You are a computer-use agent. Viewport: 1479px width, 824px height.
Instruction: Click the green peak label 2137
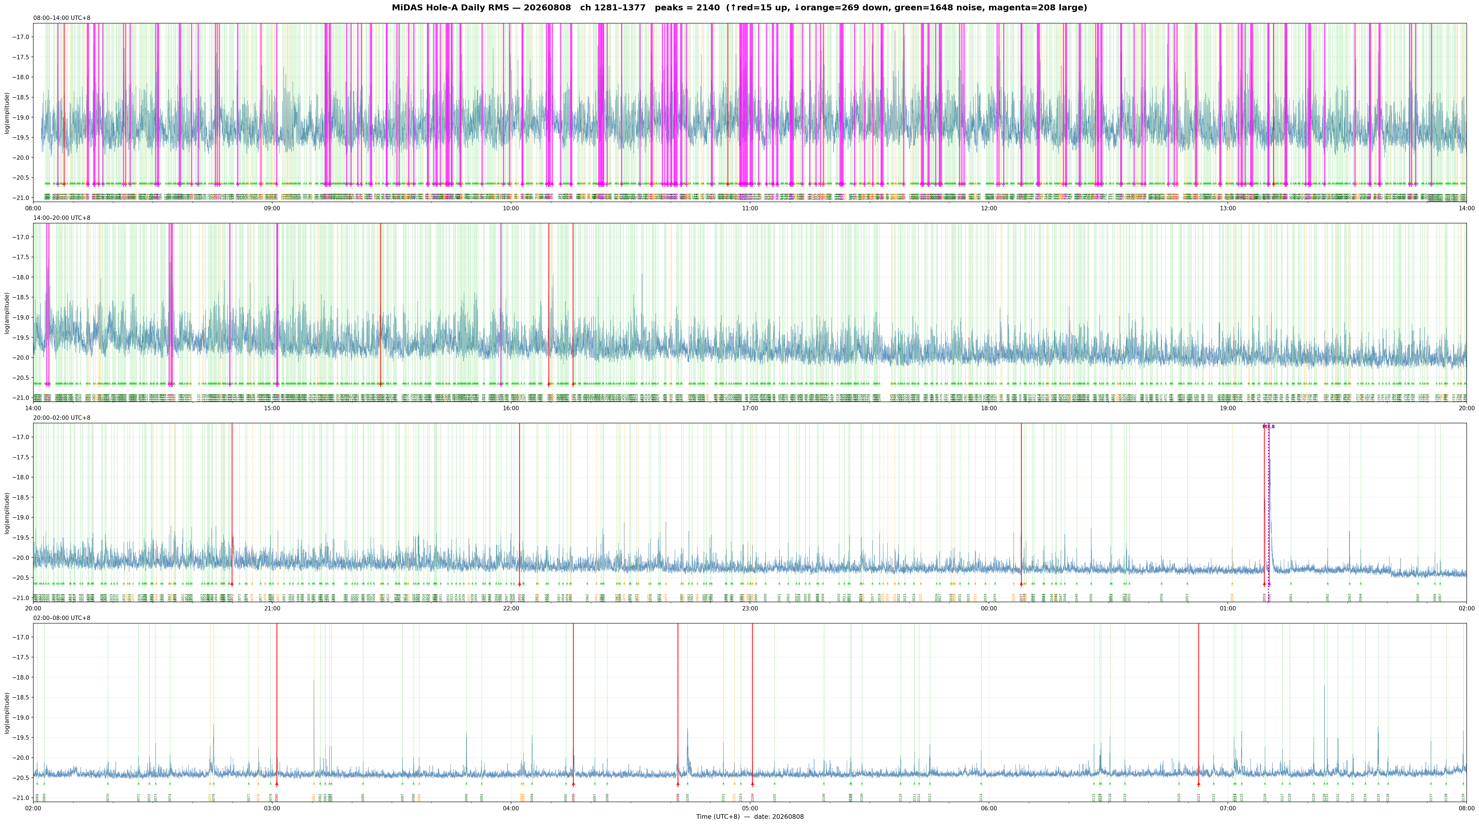coord(1431,798)
